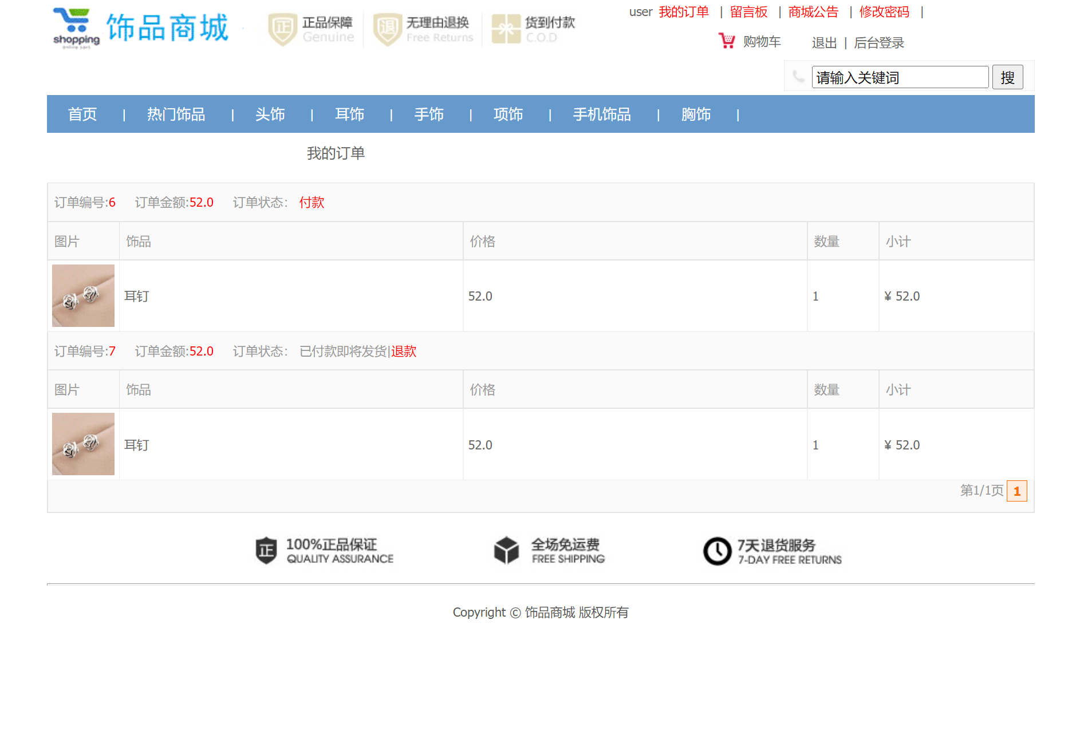
Task: Go to 首页 in navigation bar
Action: pos(82,115)
